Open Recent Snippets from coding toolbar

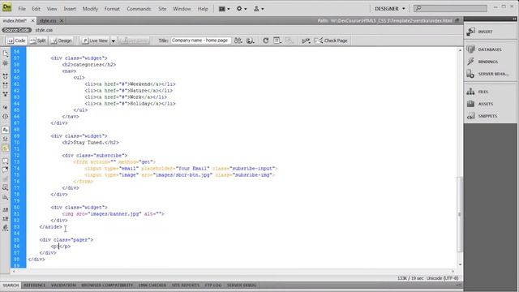coord(6,187)
